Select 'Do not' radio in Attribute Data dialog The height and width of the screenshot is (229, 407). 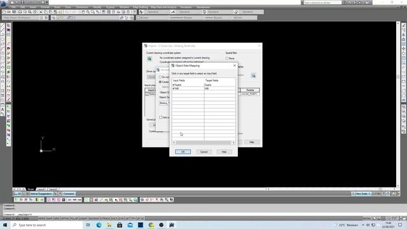coord(160,77)
